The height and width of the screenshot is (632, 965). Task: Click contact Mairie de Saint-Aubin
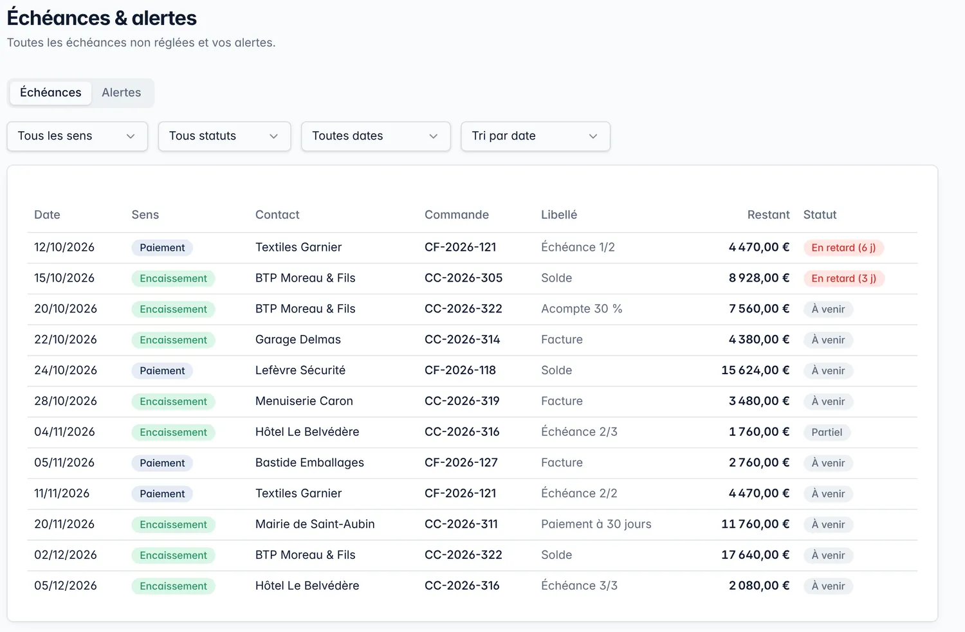point(315,525)
